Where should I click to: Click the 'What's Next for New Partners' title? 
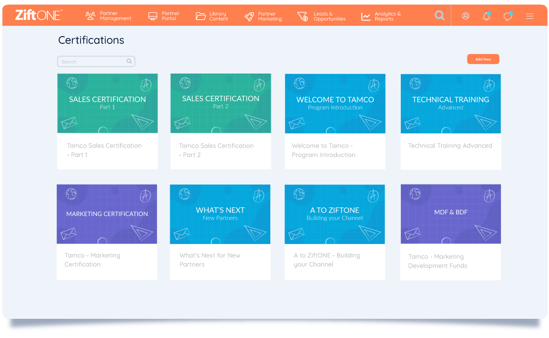click(210, 260)
